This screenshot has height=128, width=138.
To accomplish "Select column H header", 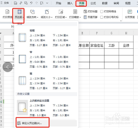I will pyautogui.click(x=126, y=33).
